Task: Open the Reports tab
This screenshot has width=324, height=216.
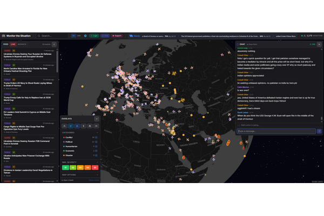Action: (22, 43)
